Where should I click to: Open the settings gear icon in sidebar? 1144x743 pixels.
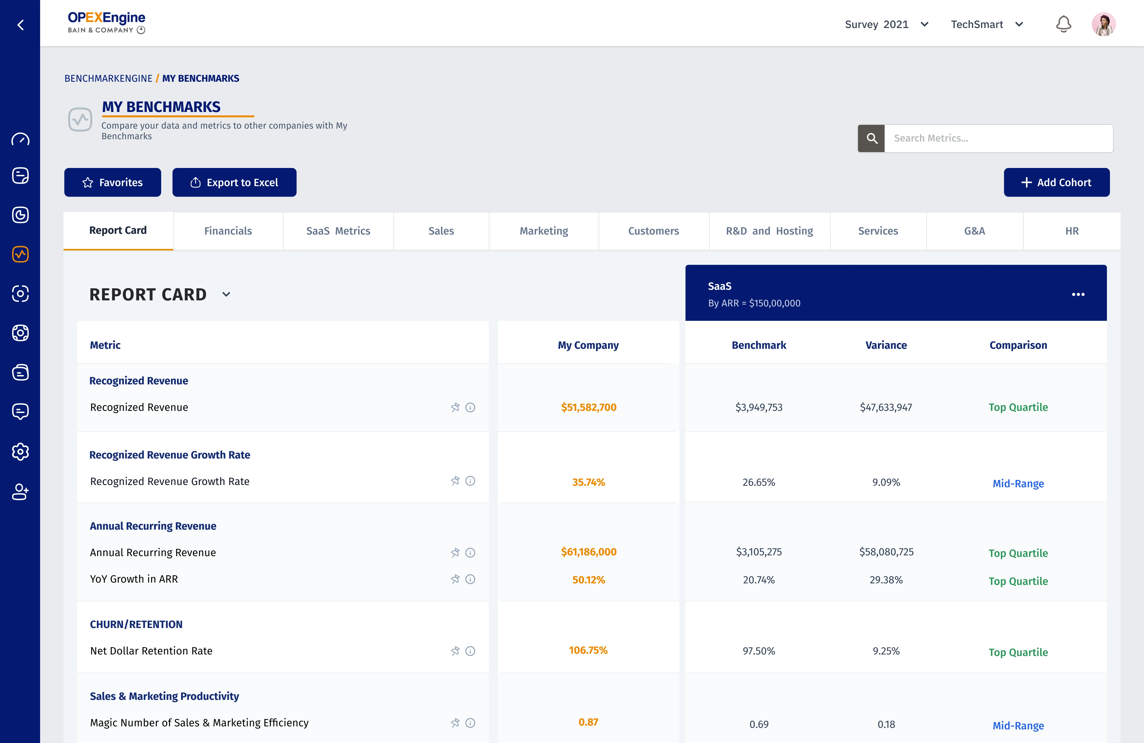[x=20, y=451]
